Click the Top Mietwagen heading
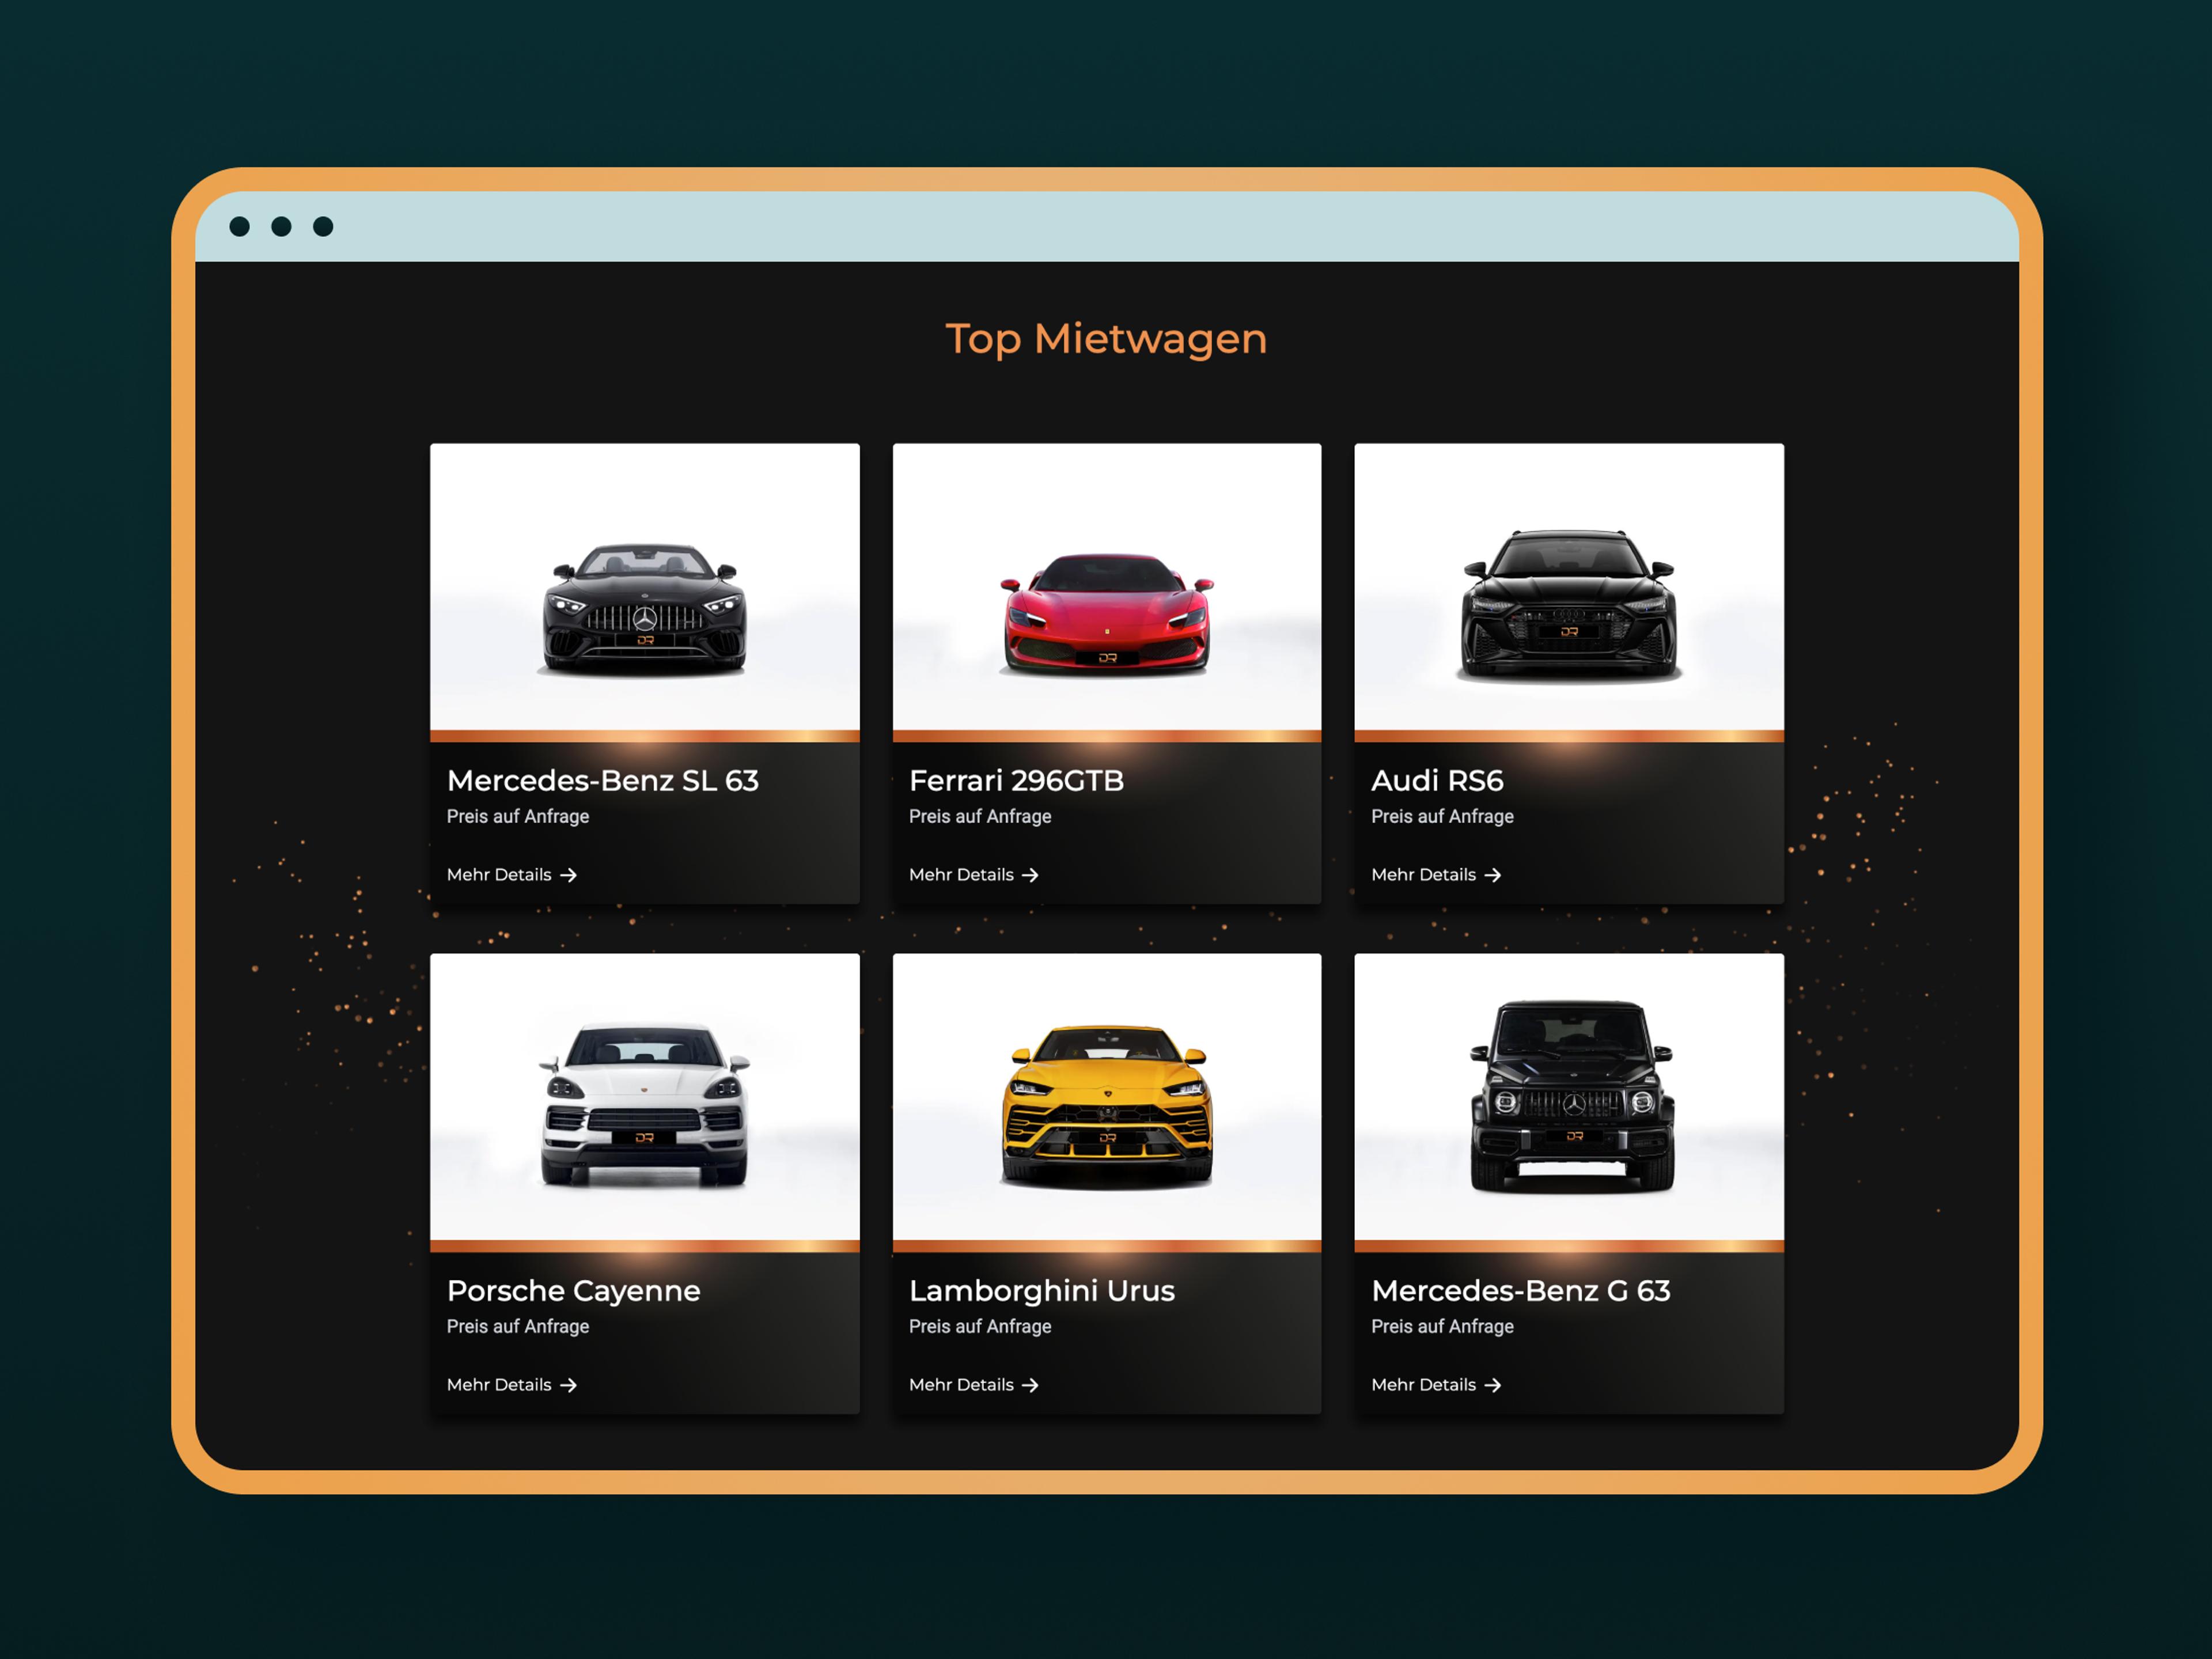This screenshot has width=2212, height=1659. [x=1106, y=339]
